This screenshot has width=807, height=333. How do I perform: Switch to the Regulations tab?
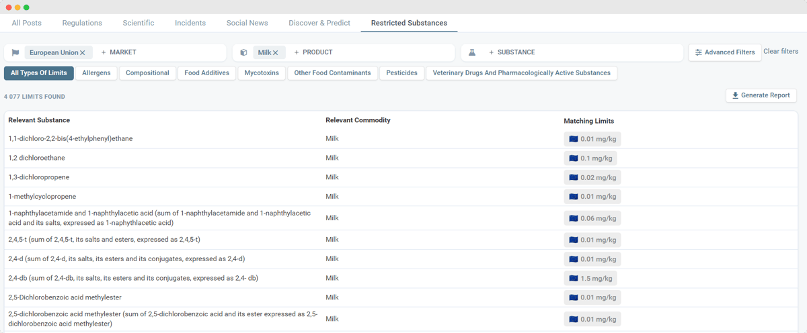click(82, 23)
